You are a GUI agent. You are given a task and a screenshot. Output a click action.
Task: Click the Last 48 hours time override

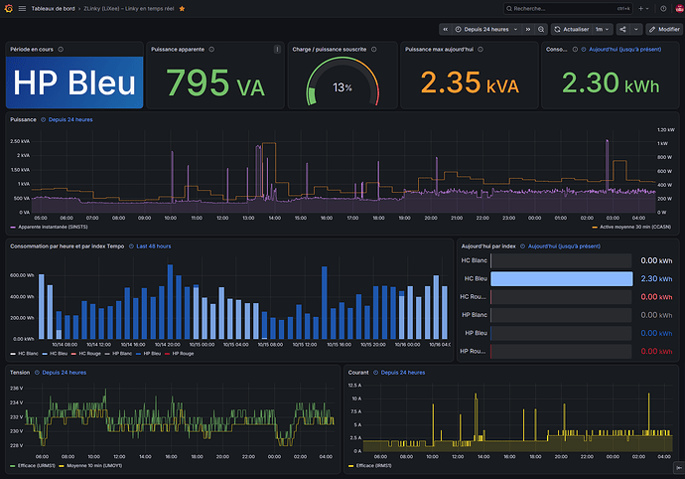click(150, 246)
